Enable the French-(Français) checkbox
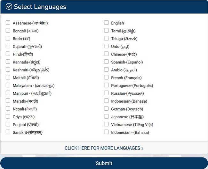Image resolution: width=208 pixels, height=169 pixels. tap(106, 77)
